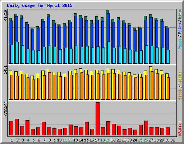Click the tallest red KBytes bar, day 17
The height and width of the screenshot is (144, 184).
(97, 119)
